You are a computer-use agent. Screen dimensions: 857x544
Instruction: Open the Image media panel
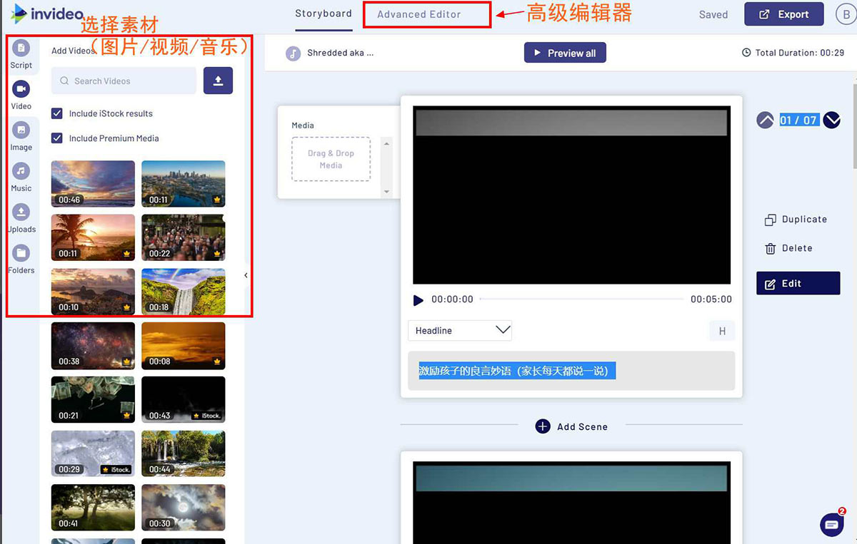pos(21,130)
